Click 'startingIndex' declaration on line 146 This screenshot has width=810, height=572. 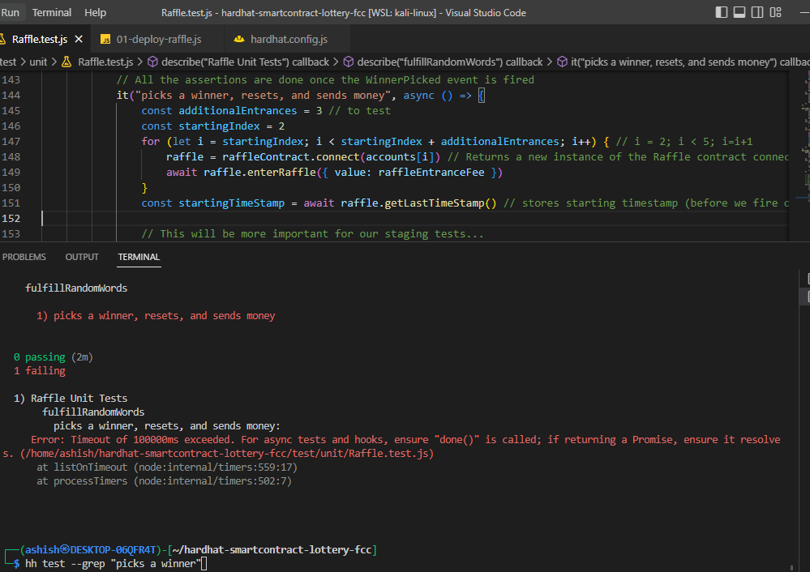coord(219,126)
